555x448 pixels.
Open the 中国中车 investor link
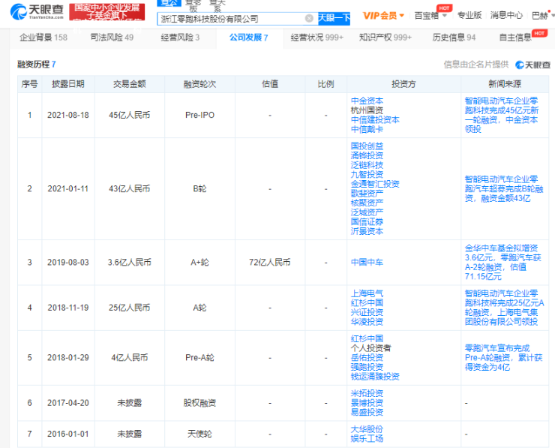(x=367, y=263)
